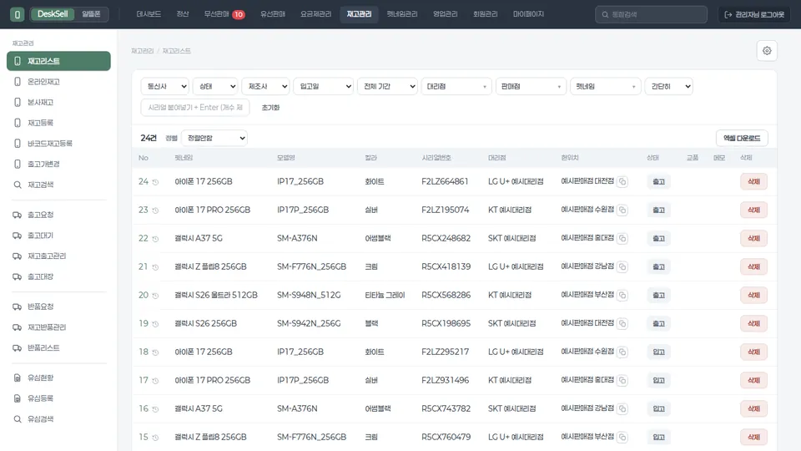This screenshot has height=451, width=801.
Task: Open the 제조사 filter dropdown
Action: [265, 86]
